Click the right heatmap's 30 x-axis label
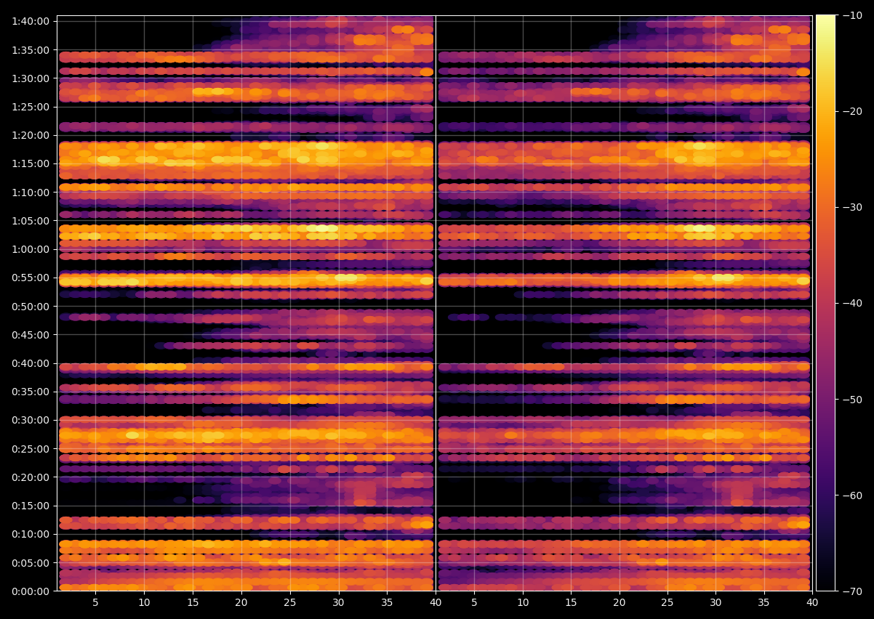This screenshot has height=619, width=874. [x=716, y=602]
